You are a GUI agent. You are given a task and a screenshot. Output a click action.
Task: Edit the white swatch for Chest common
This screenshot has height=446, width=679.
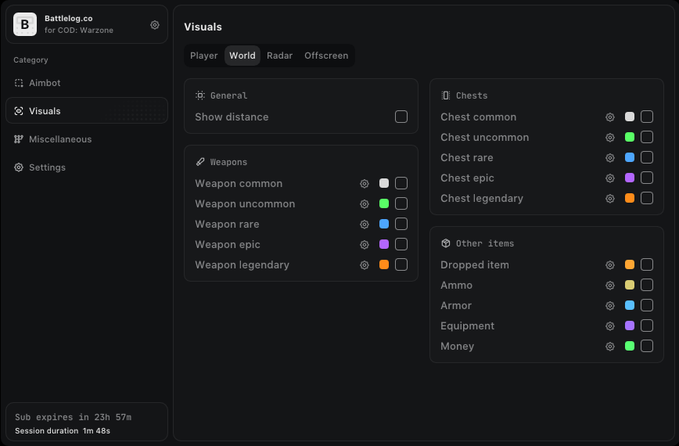(630, 117)
